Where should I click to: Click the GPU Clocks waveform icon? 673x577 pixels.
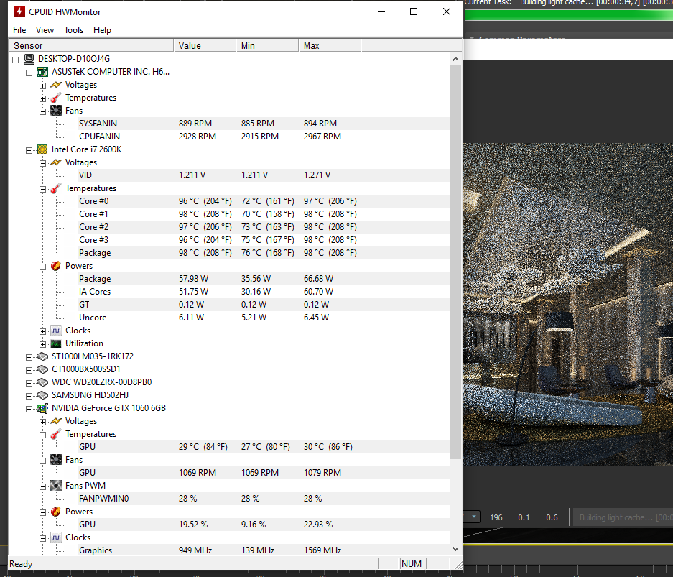click(x=56, y=537)
